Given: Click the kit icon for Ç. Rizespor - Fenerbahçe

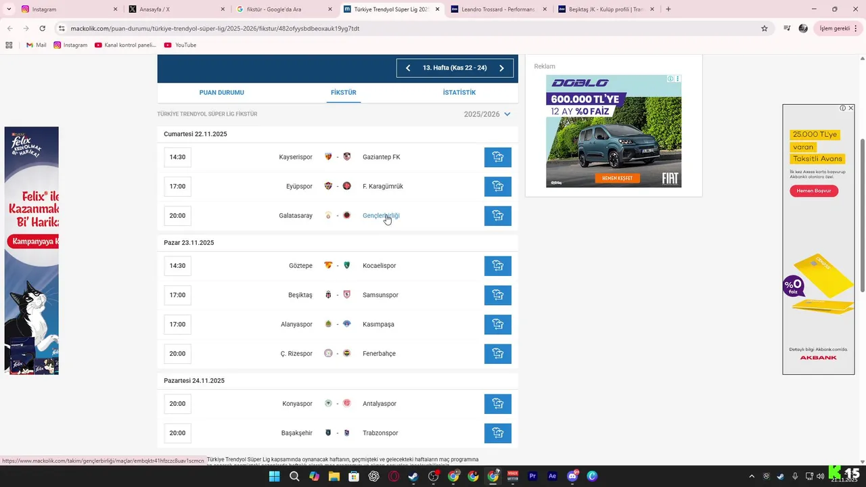Looking at the screenshot, I should (498, 354).
